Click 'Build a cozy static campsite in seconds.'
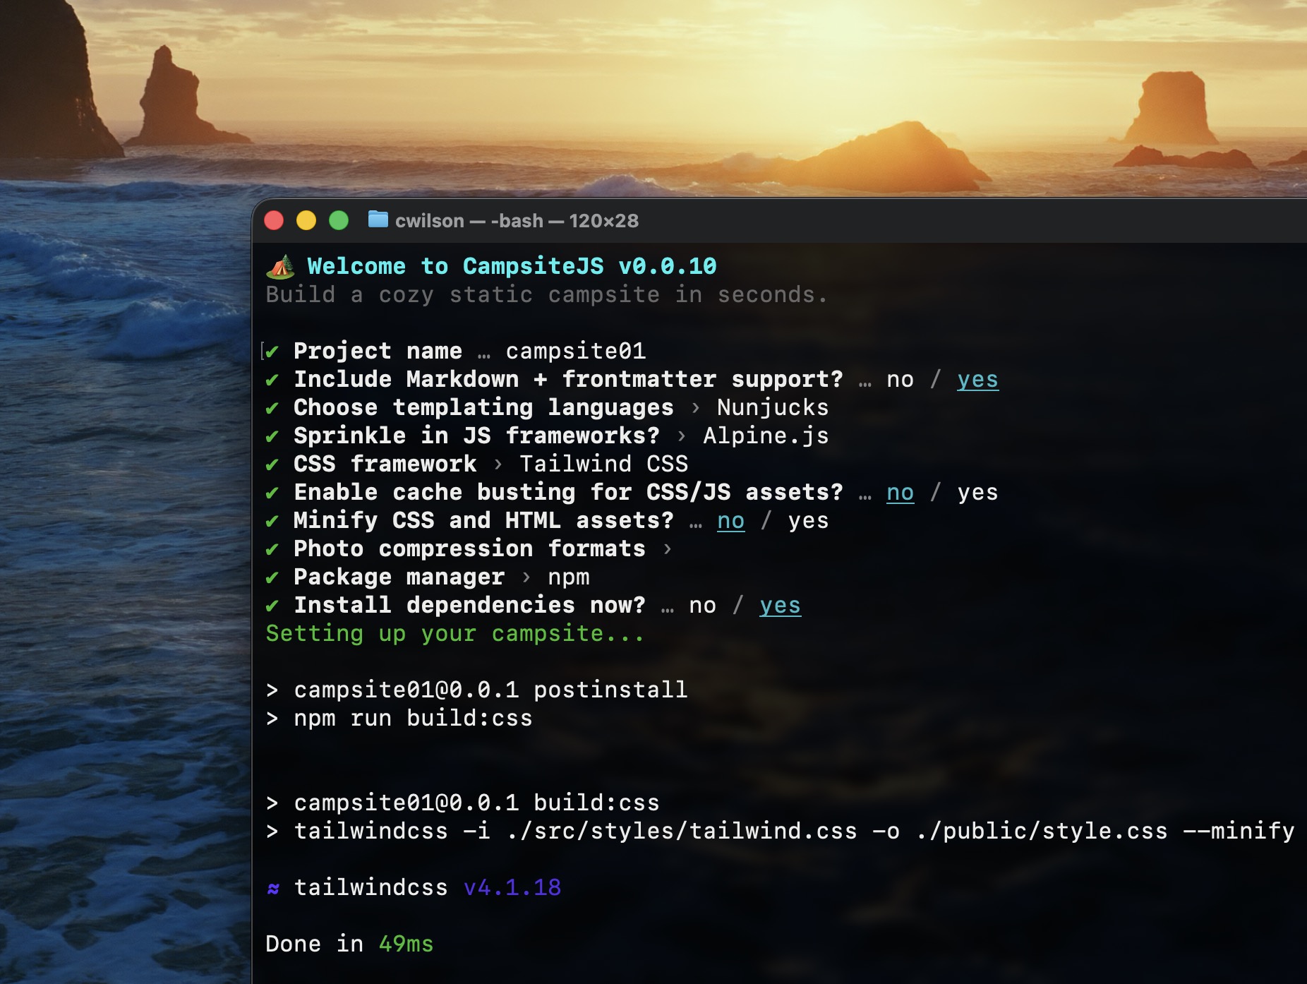This screenshot has width=1307, height=984. tap(547, 294)
